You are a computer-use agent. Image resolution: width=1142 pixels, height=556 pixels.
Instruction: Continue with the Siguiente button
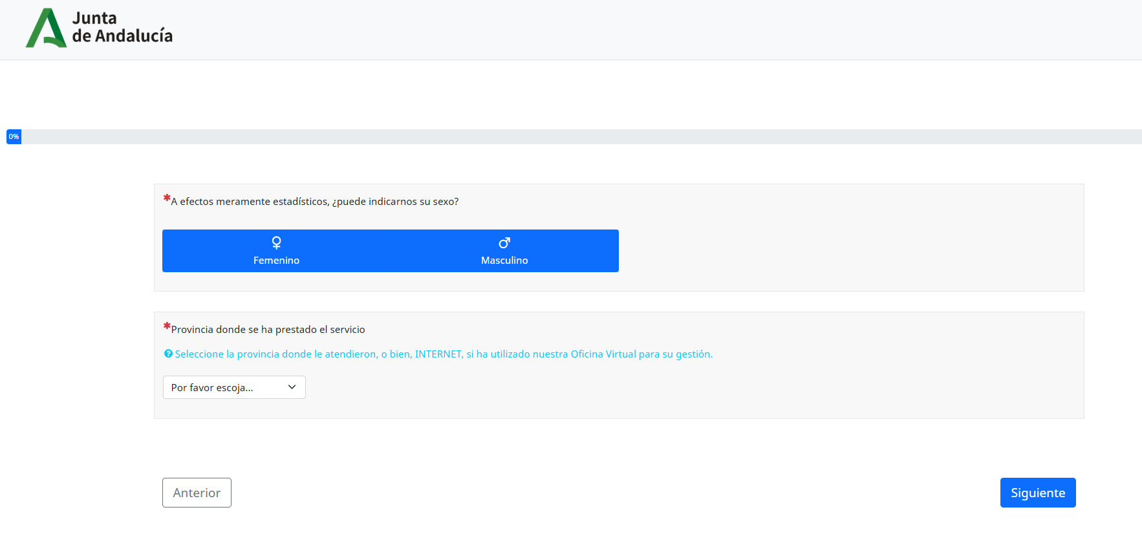(x=1037, y=493)
